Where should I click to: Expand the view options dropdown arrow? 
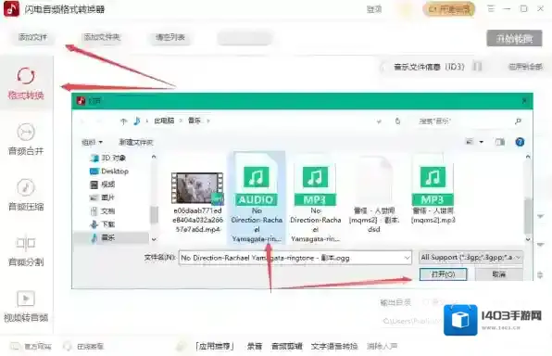coord(482,142)
